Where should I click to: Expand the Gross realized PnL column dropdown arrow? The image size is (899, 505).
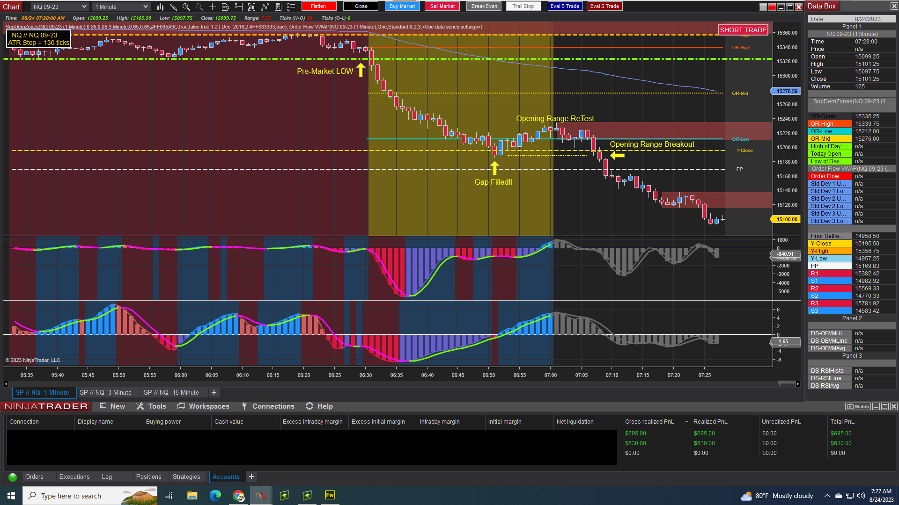(x=686, y=422)
